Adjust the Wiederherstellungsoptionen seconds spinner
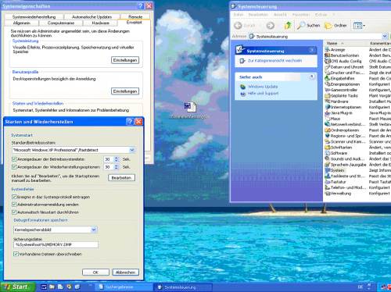Image resolution: width=391 pixels, height=292 pixels. coord(117,167)
